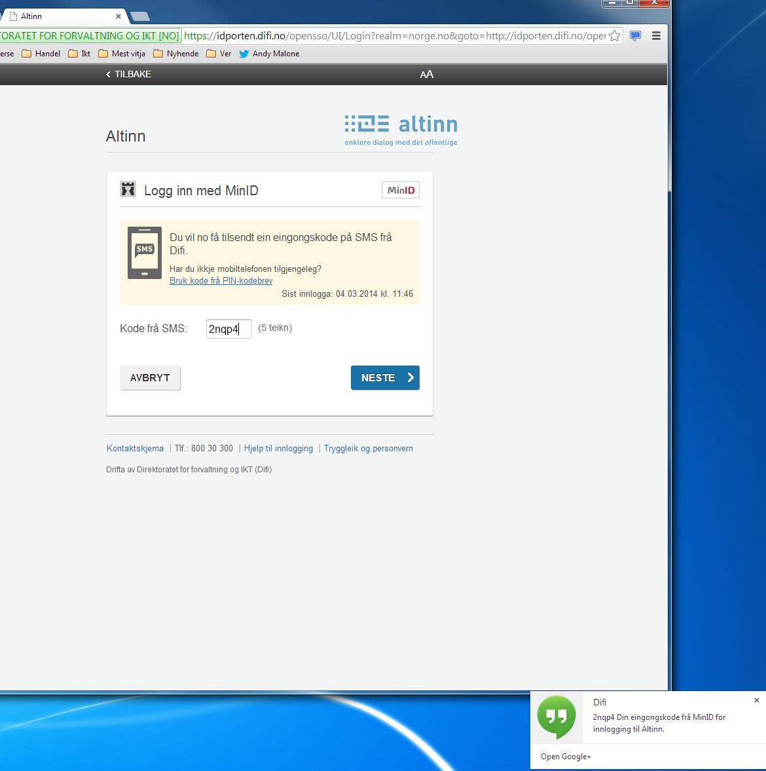Close the Difi notification popup

(757, 700)
